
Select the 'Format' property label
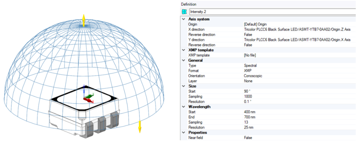(x=193, y=71)
